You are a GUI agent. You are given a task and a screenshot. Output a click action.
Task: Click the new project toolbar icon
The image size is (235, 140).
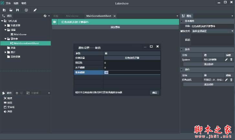pos(4,10)
